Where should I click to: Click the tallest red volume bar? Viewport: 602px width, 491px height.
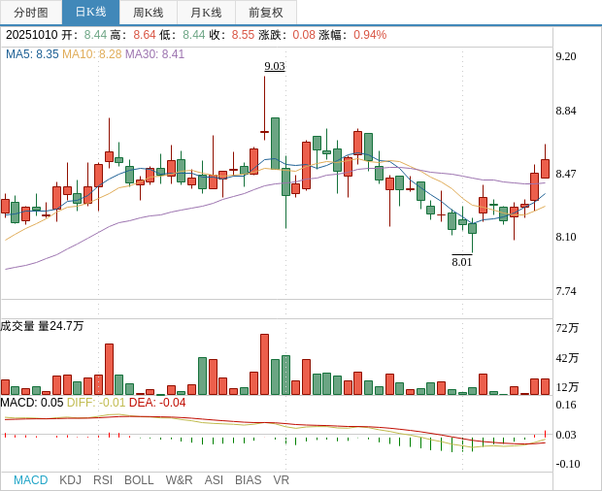264,365
